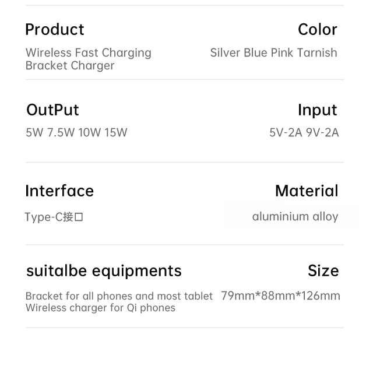Viewport: 373px width, 373px height.
Task: Select the "Type-C接口" interface text
Action: [x=54, y=217]
